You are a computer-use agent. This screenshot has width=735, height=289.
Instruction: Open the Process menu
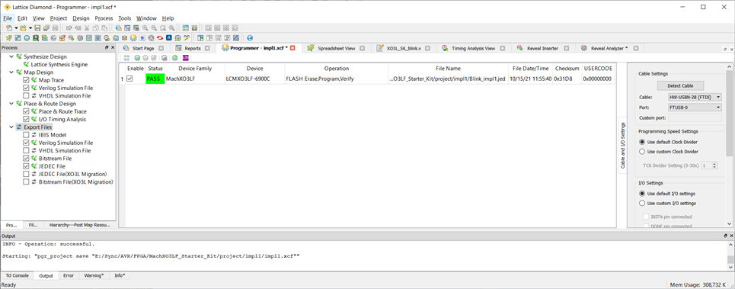104,18
